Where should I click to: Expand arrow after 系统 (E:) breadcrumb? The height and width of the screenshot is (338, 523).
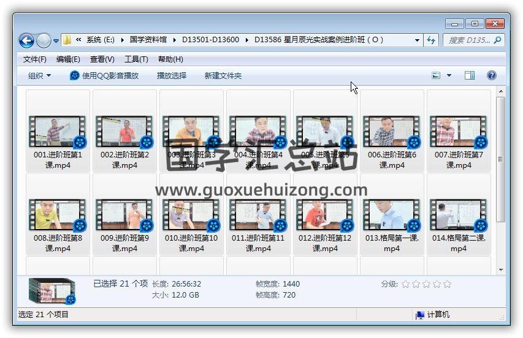pyautogui.click(x=123, y=40)
